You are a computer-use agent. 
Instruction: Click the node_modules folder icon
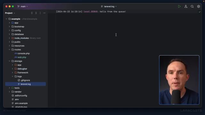(13, 38)
